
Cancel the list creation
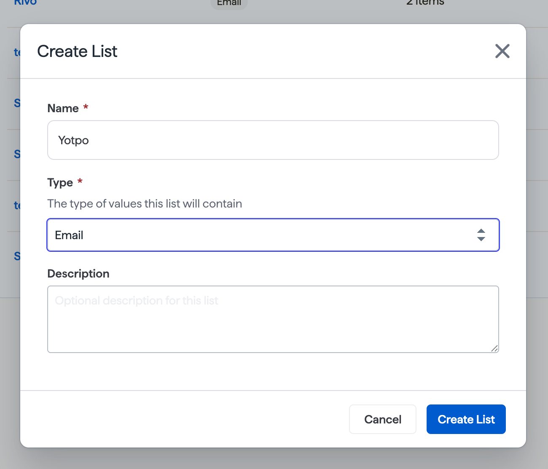(x=383, y=419)
